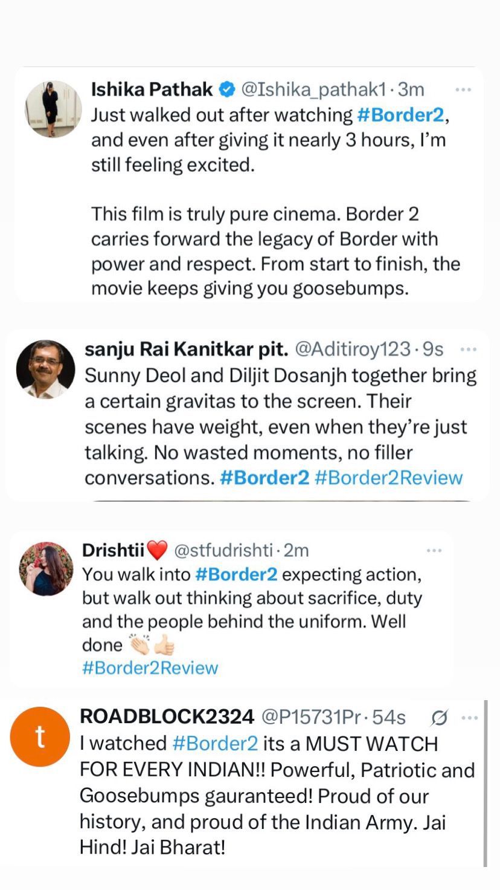The width and height of the screenshot is (500, 890).
Task: Open Ishika Pathak's profile picture
Action: 53,109
